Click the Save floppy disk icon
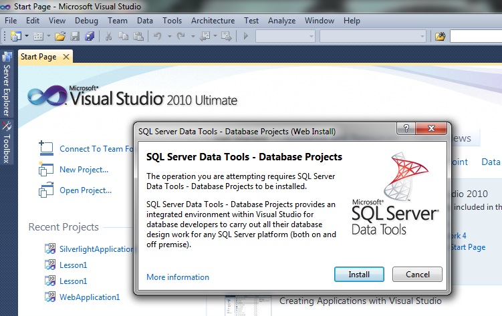 75,36
